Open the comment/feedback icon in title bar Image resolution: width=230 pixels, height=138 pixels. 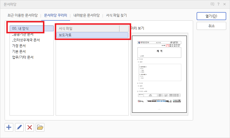point(212,4)
